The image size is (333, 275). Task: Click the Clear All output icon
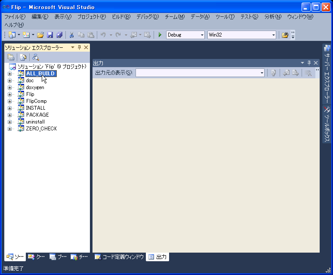pyautogui.click(x=308, y=73)
